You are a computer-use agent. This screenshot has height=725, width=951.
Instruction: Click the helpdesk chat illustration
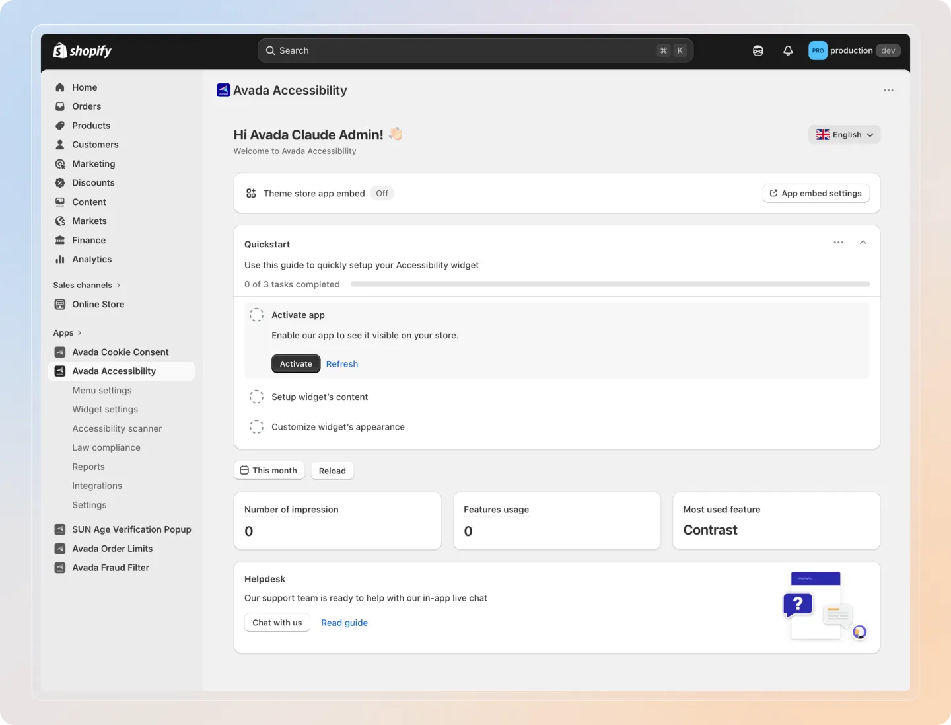[x=825, y=606]
